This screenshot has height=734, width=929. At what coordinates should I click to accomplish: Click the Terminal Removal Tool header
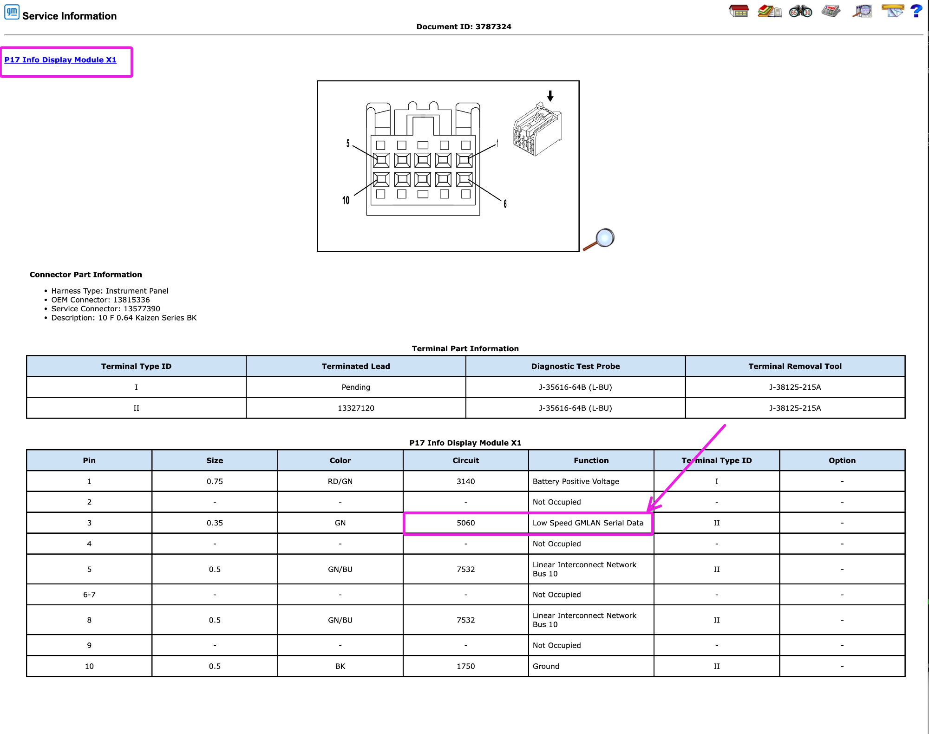(x=795, y=366)
